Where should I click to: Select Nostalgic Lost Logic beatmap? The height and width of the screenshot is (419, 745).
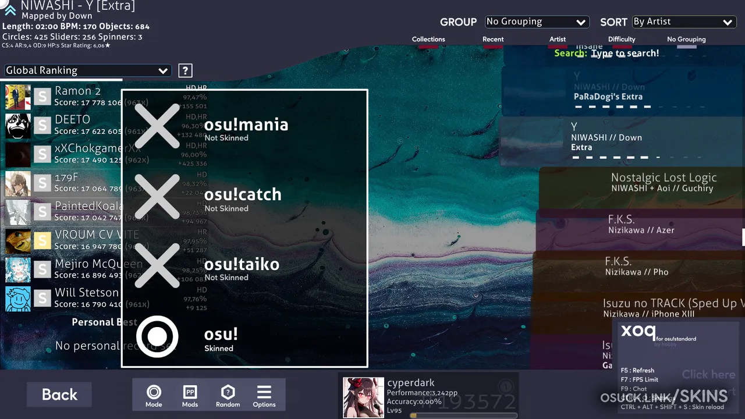click(x=642, y=188)
